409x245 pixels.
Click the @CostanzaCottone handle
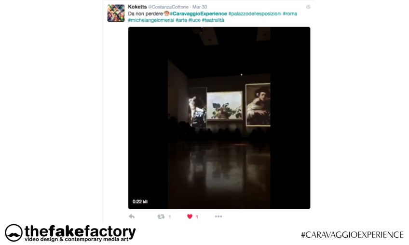click(x=168, y=7)
